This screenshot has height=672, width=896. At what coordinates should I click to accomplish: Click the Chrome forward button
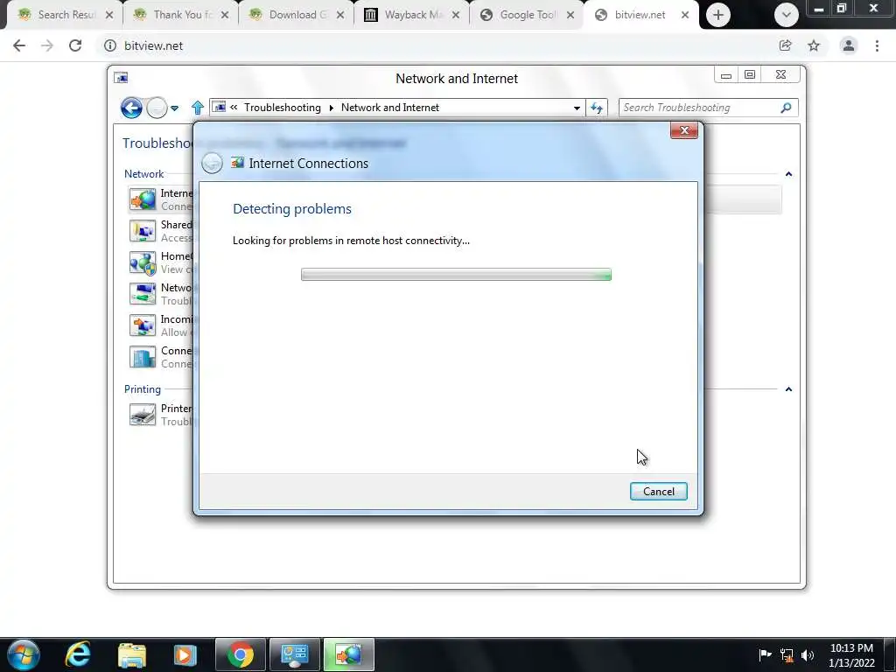pyautogui.click(x=47, y=45)
